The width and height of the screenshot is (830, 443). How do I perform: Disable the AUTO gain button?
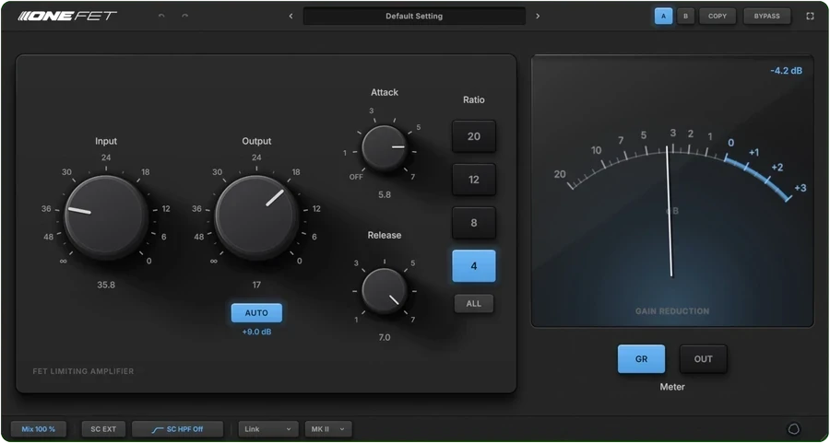click(256, 313)
